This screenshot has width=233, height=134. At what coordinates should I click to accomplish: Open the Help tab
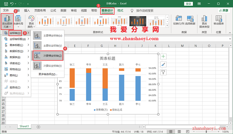coord(94,11)
